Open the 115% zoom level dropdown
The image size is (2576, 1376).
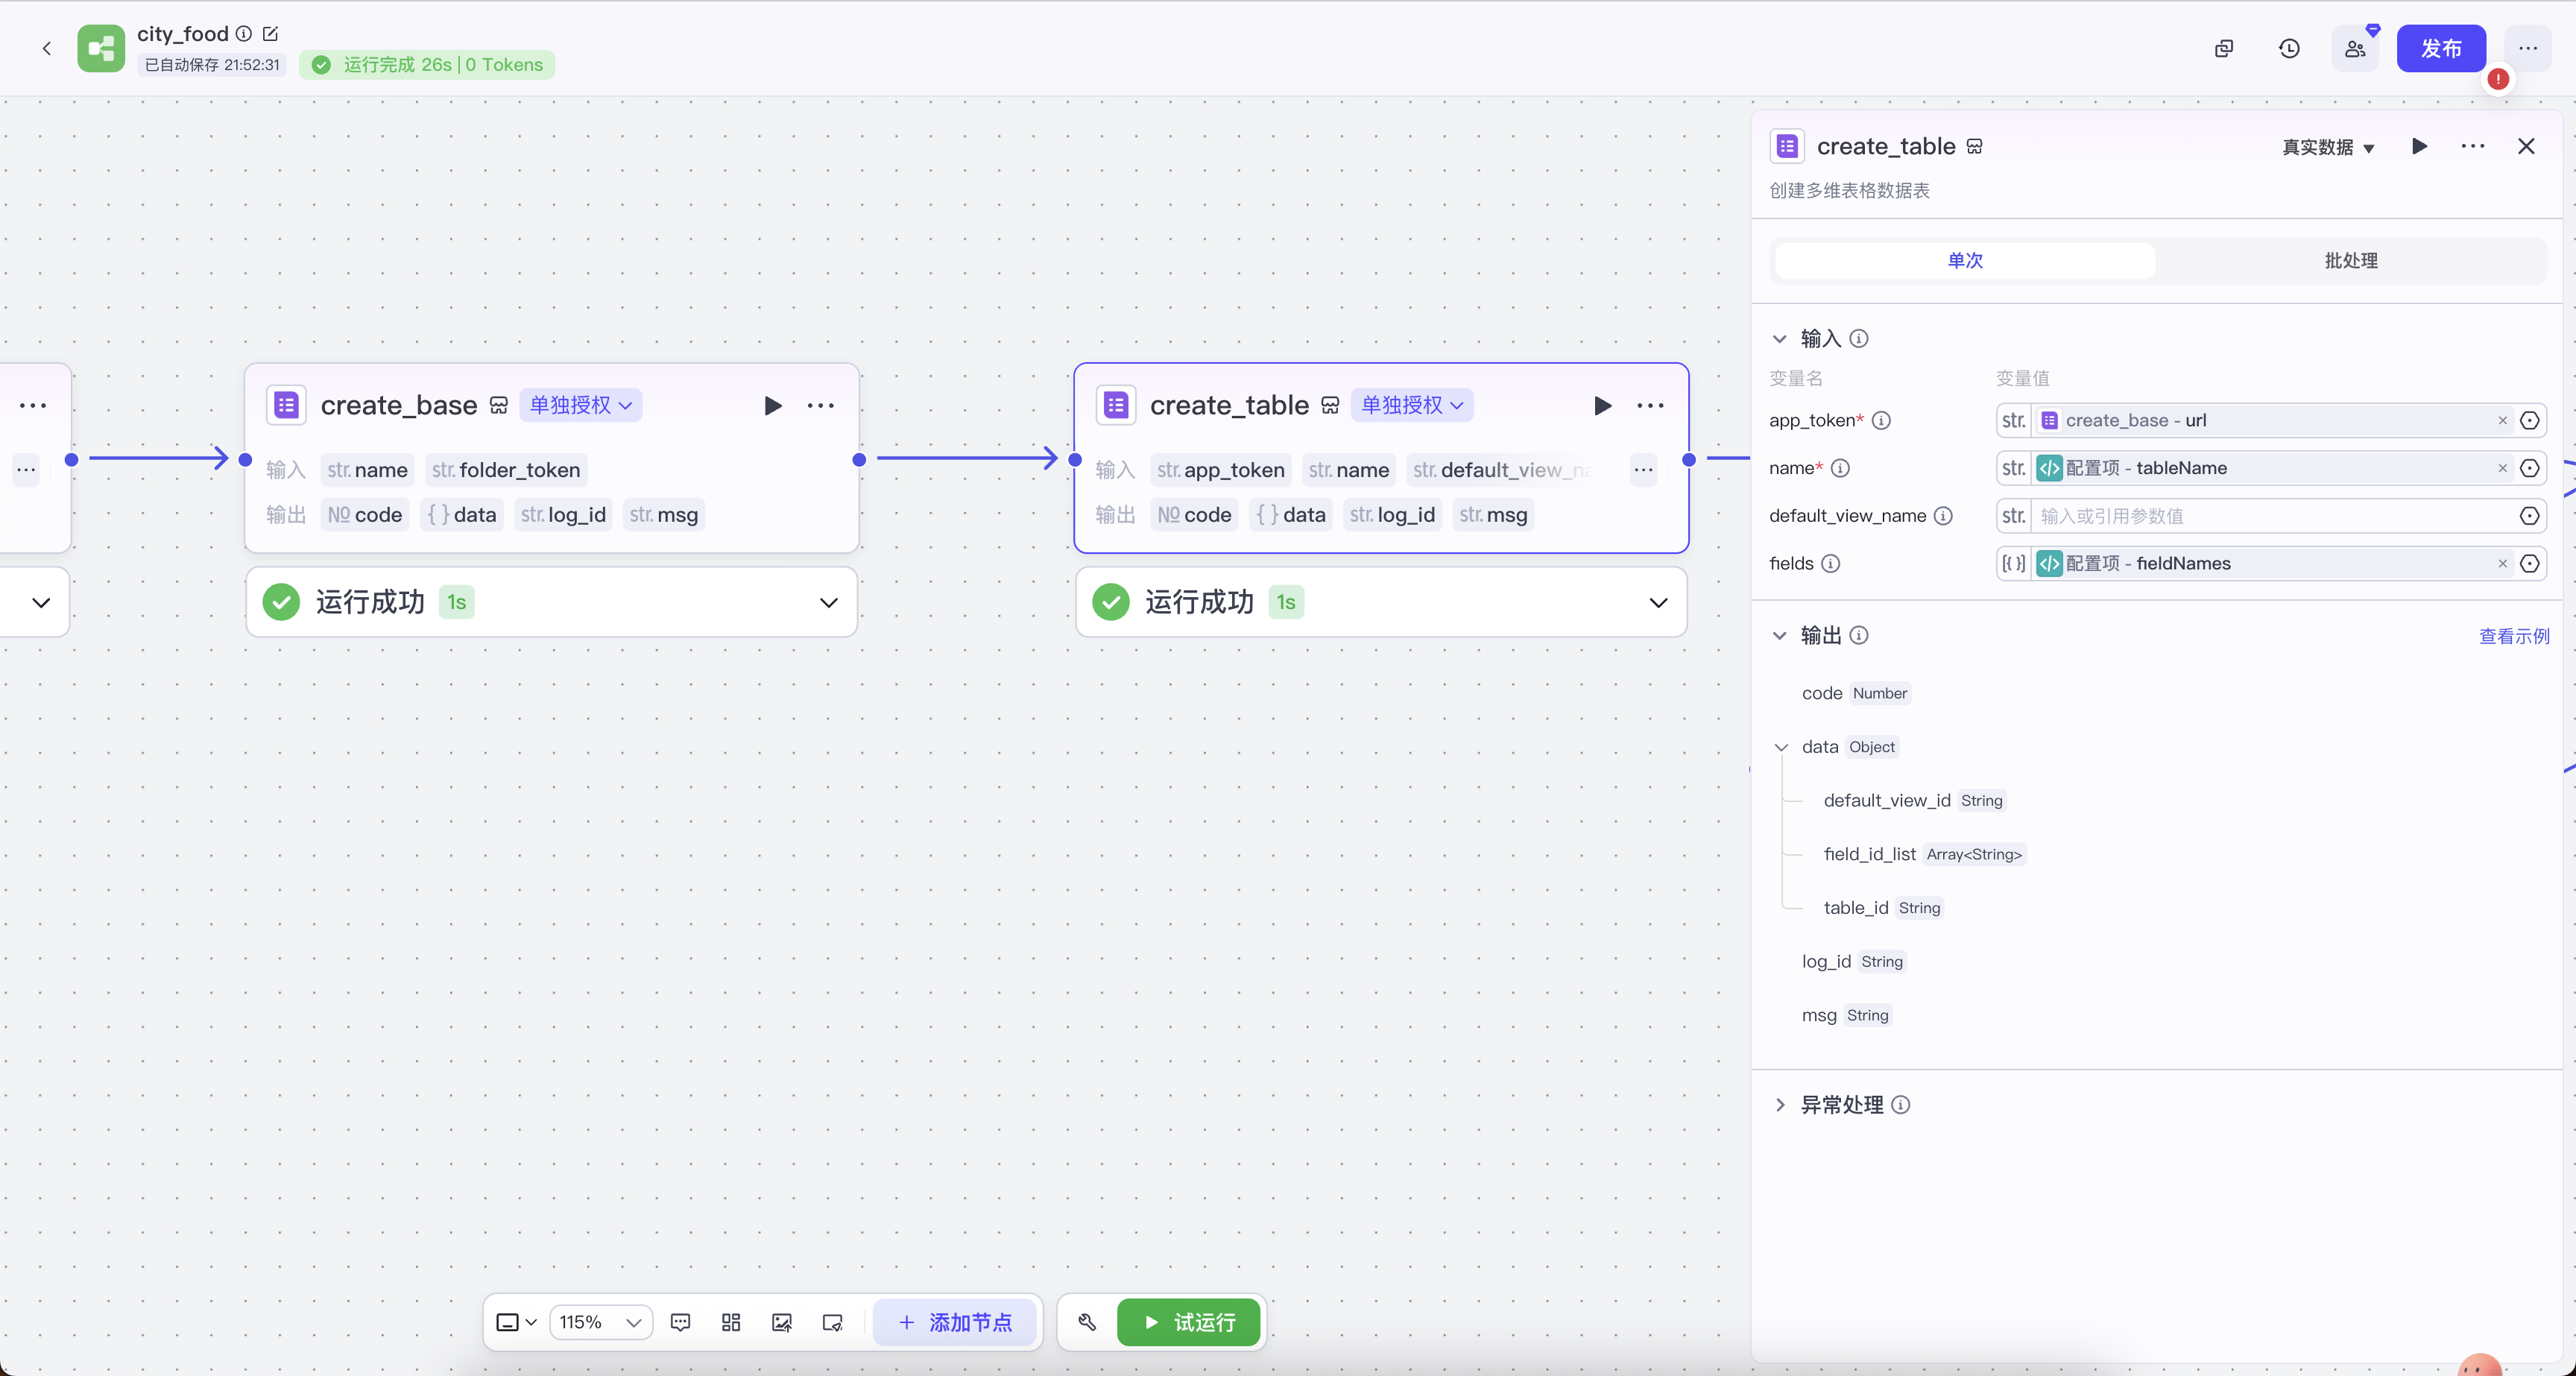600,1322
